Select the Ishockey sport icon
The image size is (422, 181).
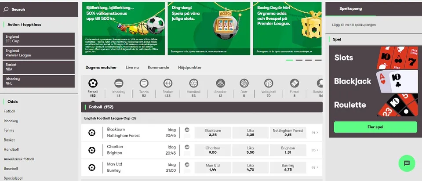pos(119,83)
